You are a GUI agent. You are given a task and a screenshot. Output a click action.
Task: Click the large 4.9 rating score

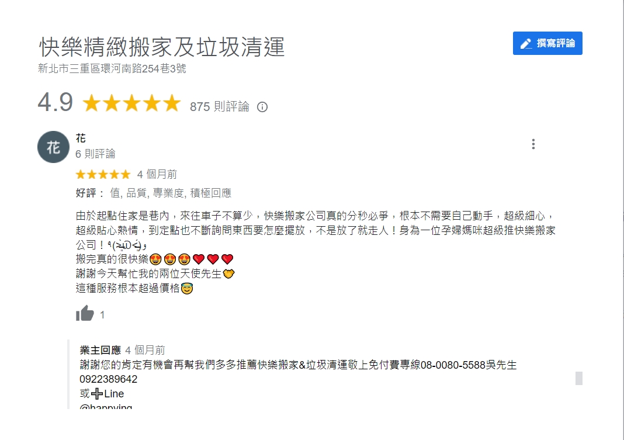[56, 102]
